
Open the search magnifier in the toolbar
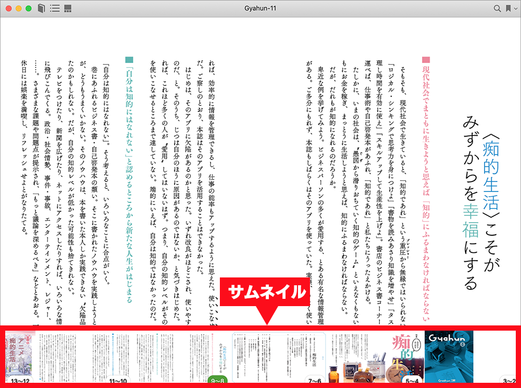tap(497, 8)
